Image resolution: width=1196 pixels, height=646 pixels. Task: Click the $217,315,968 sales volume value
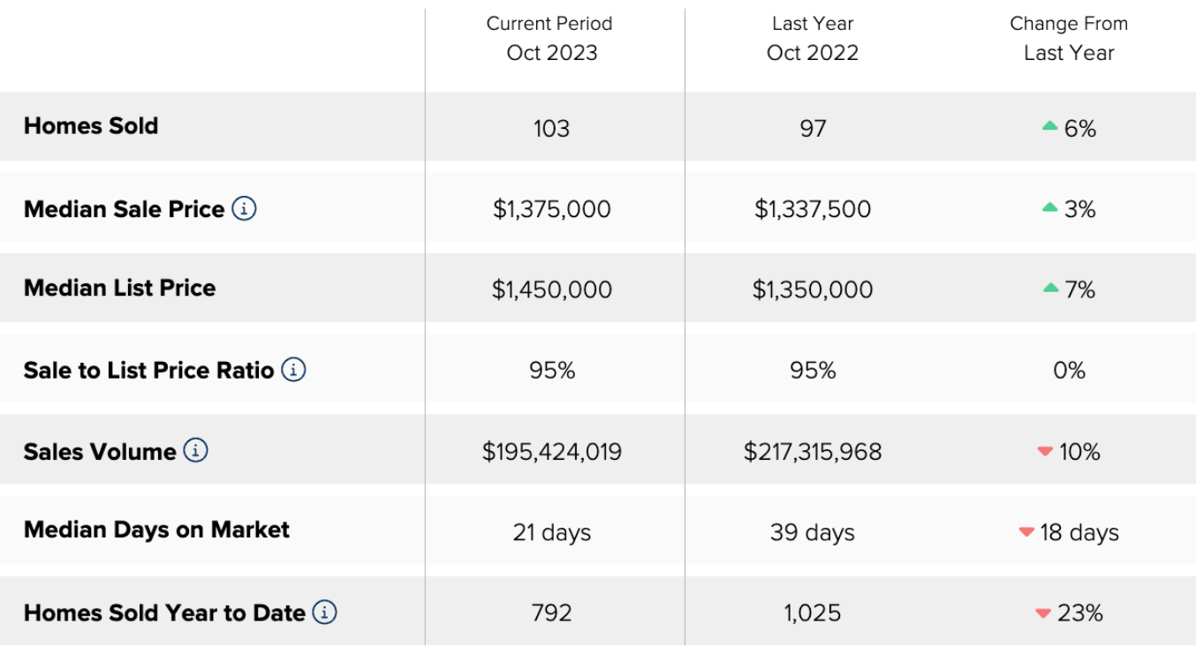tap(813, 452)
